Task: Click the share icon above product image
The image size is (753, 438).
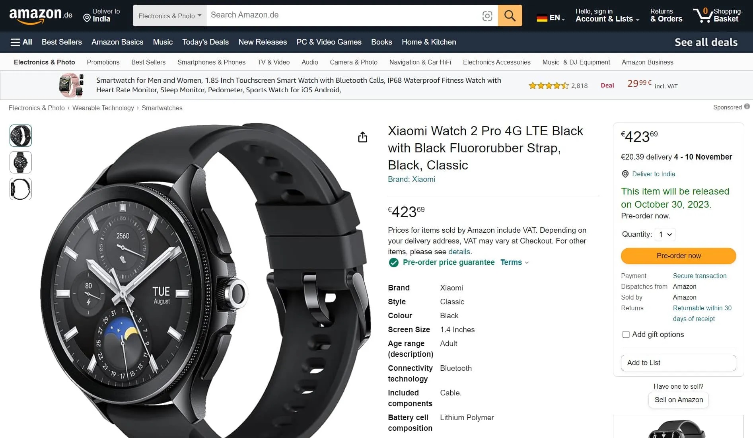Action: click(362, 137)
